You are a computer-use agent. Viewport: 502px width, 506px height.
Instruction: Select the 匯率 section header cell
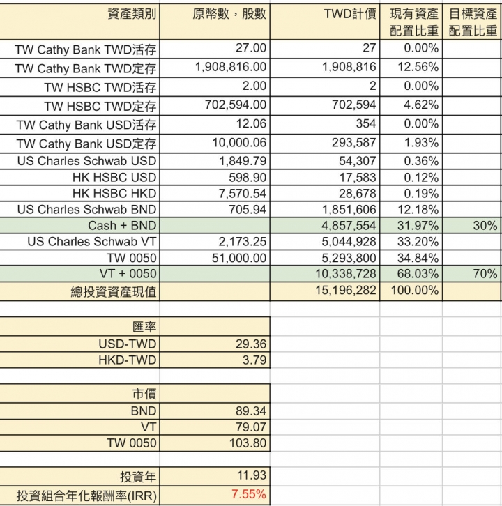point(79,327)
